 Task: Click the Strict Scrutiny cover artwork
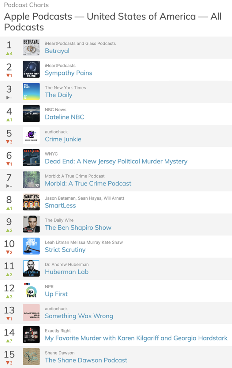tap(31, 246)
